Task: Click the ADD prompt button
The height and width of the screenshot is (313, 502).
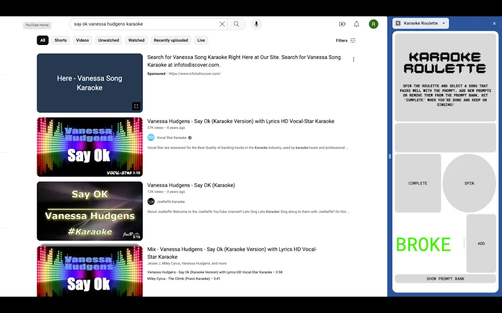Action: [481, 244]
